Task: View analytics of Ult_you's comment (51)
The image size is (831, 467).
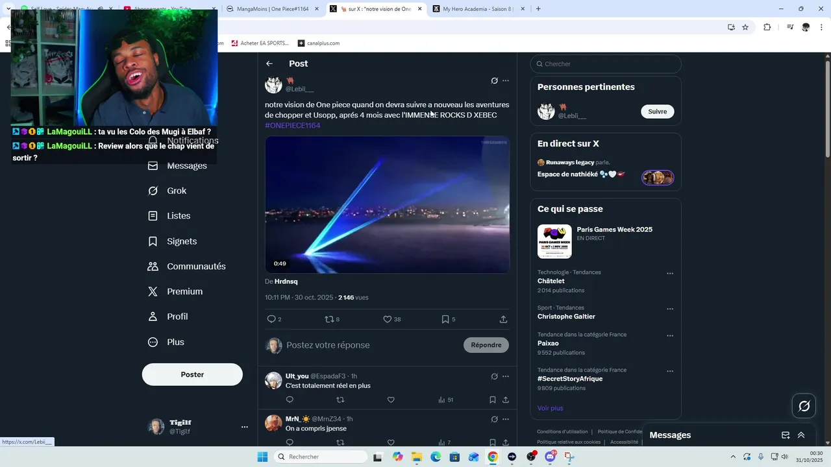Action: click(445, 400)
